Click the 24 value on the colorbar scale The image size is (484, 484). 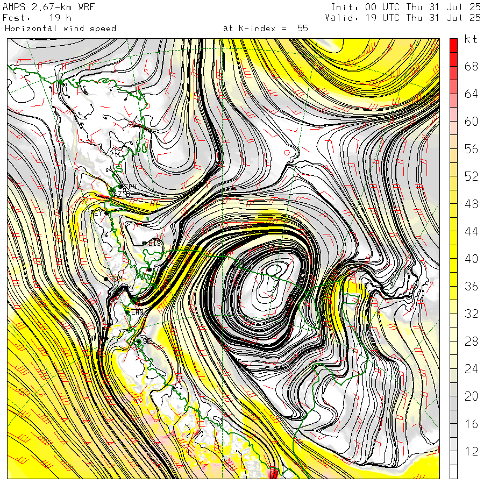coord(471,368)
